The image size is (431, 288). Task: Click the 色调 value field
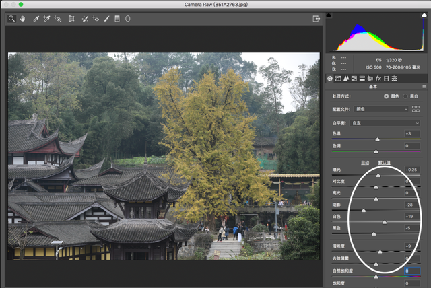pyautogui.click(x=412, y=146)
